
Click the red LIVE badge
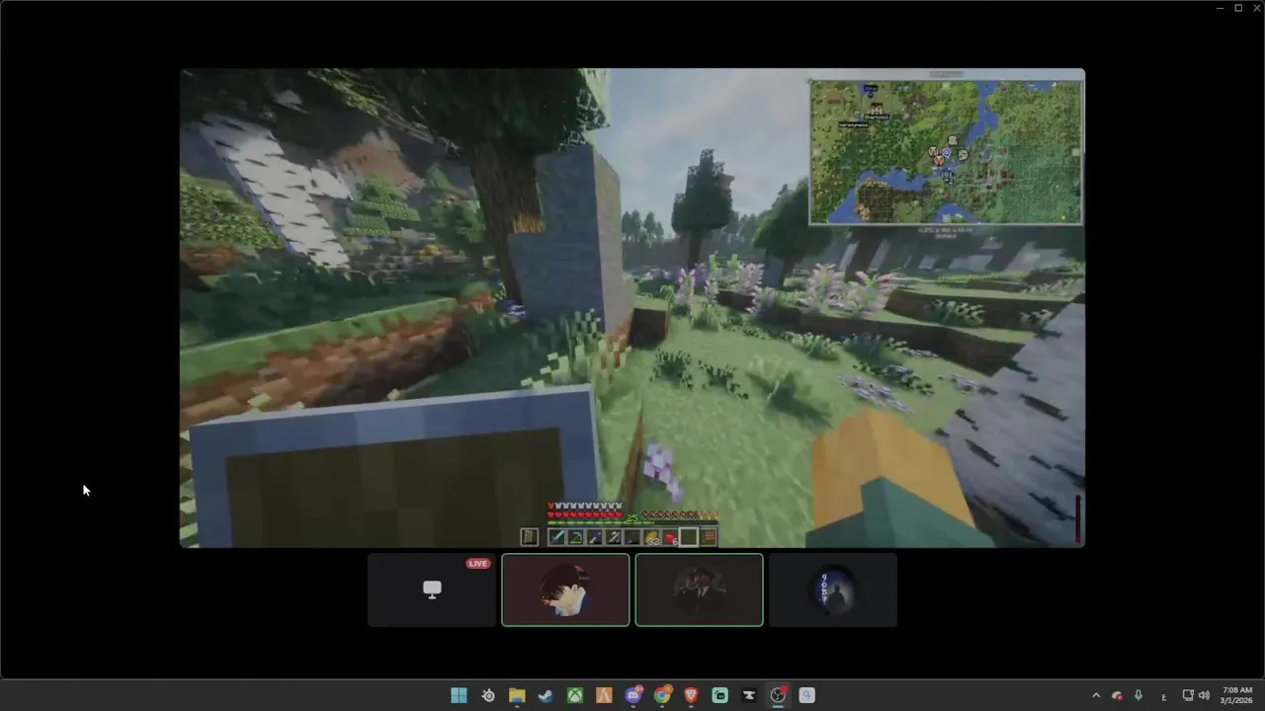point(478,564)
